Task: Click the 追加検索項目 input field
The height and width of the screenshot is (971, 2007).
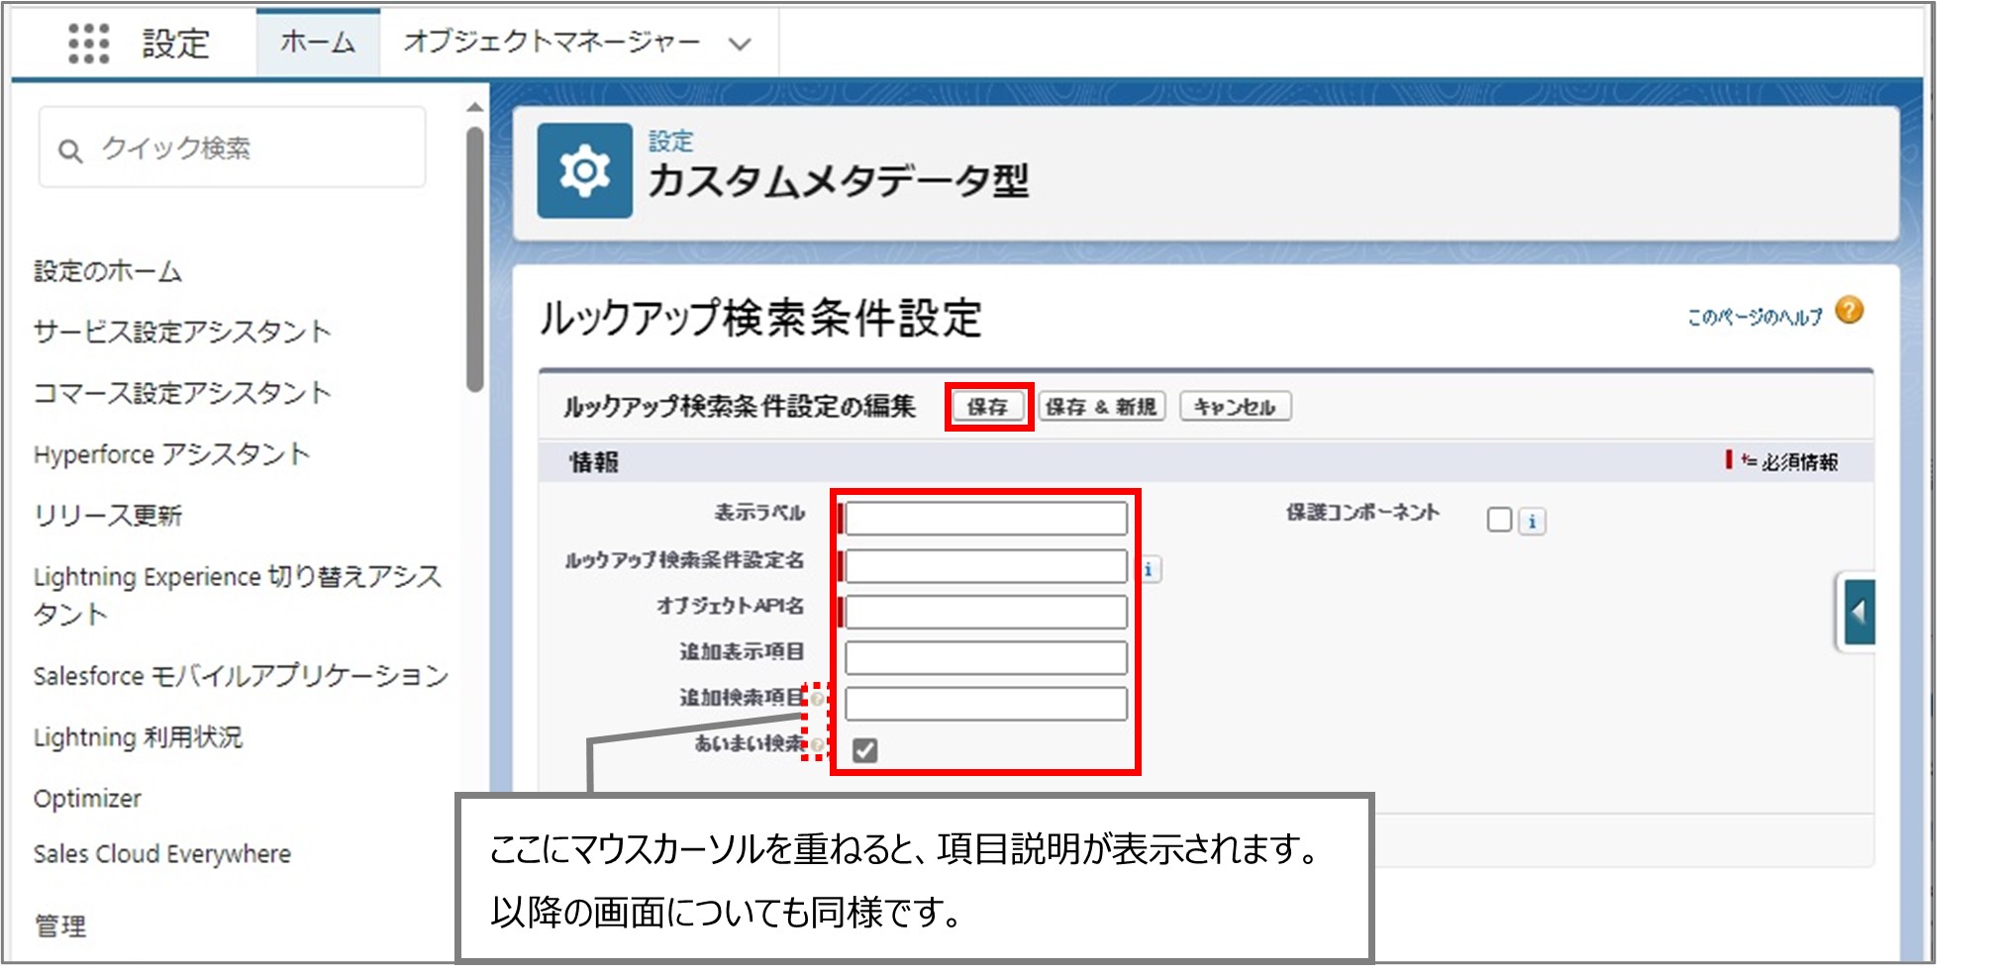Action: [x=985, y=704]
